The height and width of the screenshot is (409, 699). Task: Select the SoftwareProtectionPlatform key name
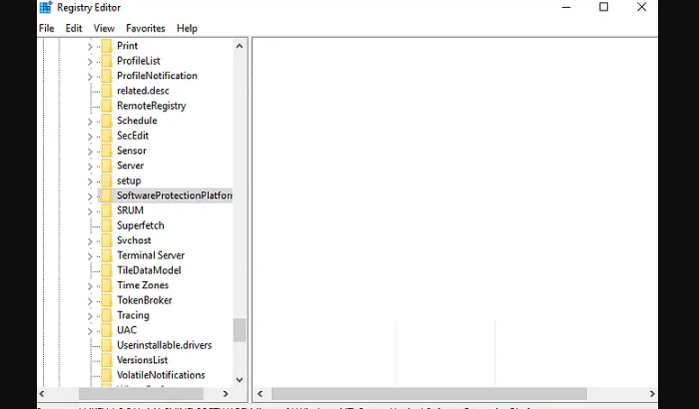pos(175,196)
